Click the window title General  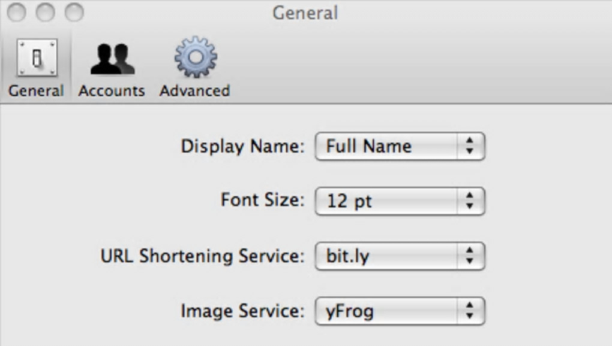[x=305, y=13]
